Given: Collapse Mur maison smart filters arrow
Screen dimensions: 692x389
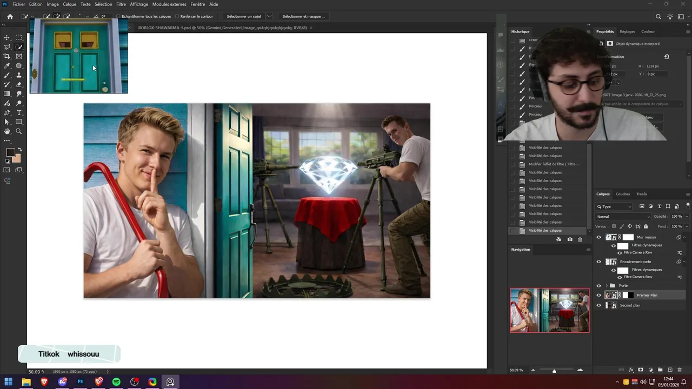Looking at the screenshot, I should point(684,237).
